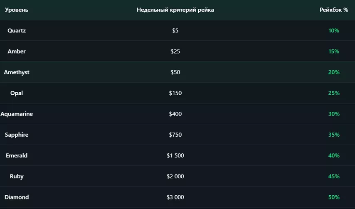
Task: Click the Diamond level name
Action: 17,197
